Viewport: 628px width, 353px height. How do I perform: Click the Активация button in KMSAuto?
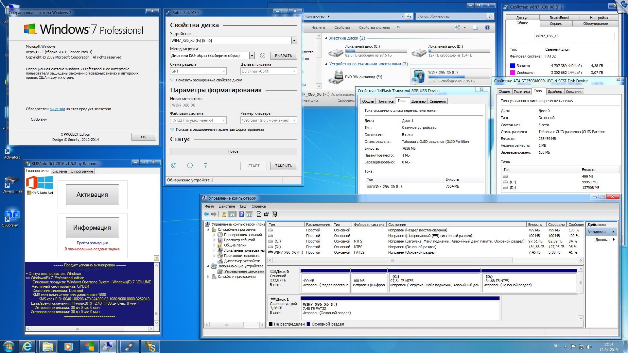[92, 194]
